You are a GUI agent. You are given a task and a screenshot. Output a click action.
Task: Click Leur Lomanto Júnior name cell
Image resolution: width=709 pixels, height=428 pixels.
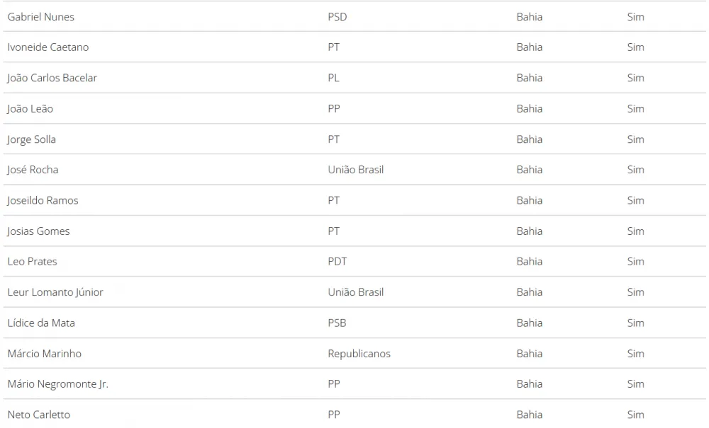(x=55, y=292)
